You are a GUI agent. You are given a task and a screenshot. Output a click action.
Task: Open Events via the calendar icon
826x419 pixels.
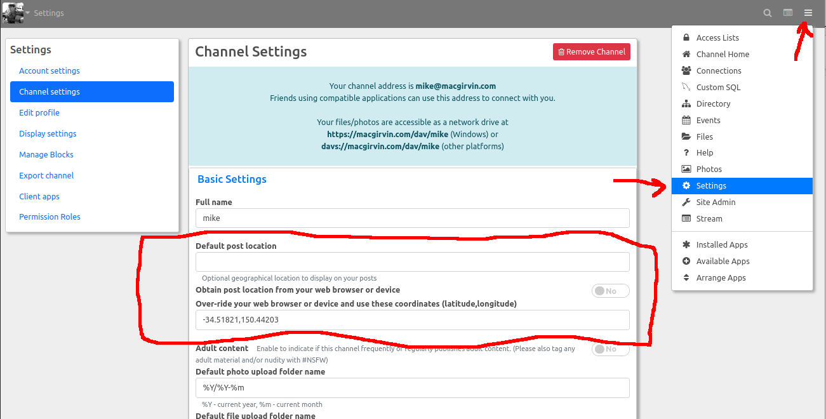point(686,120)
